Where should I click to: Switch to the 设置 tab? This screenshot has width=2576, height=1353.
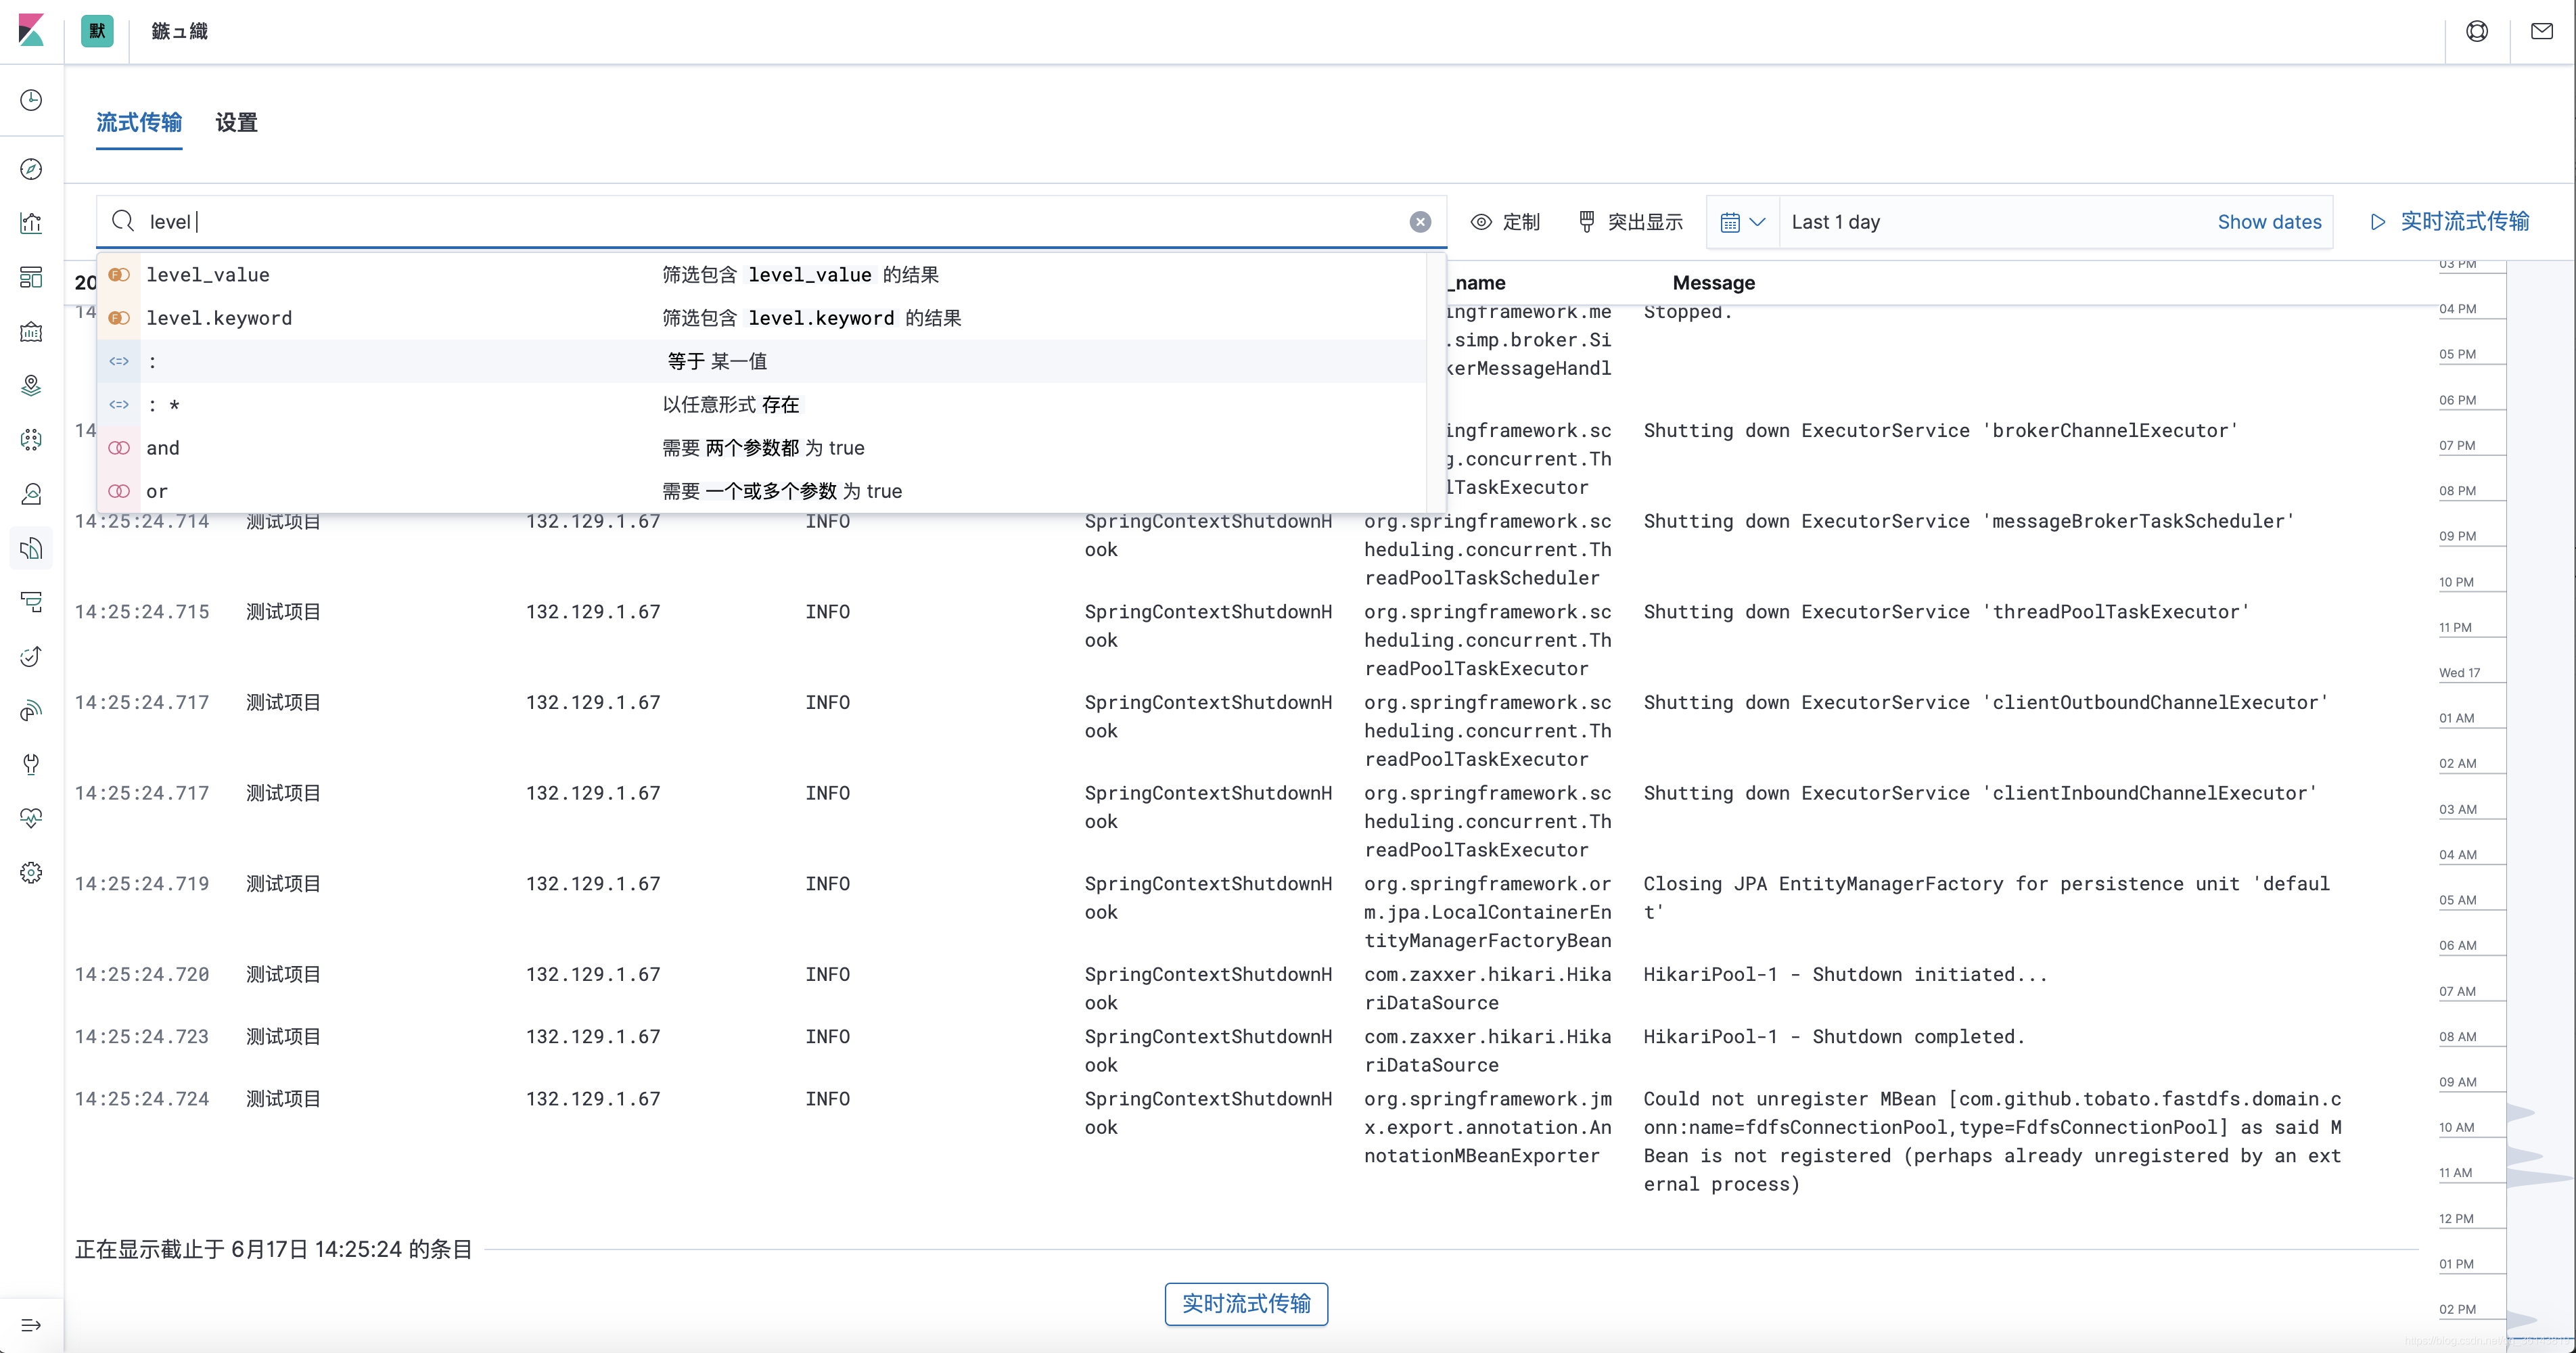(x=236, y=123)
